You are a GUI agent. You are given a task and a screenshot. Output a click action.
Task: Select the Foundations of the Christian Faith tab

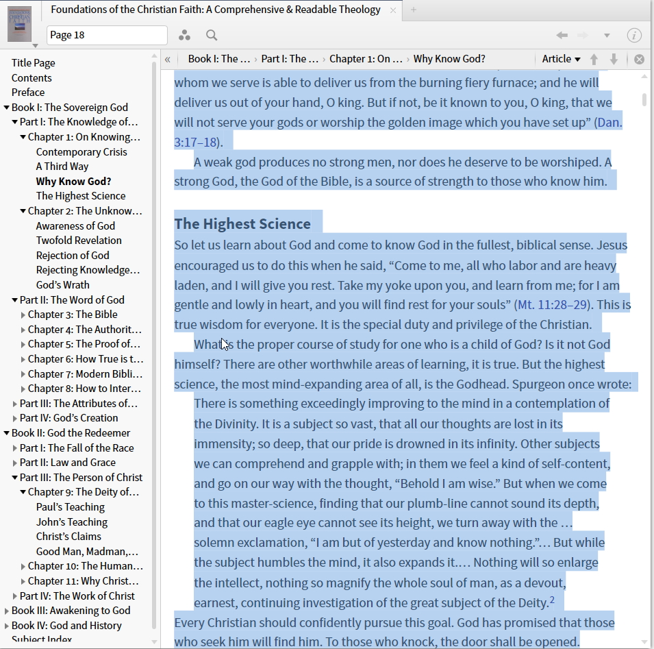pos(216,10)
